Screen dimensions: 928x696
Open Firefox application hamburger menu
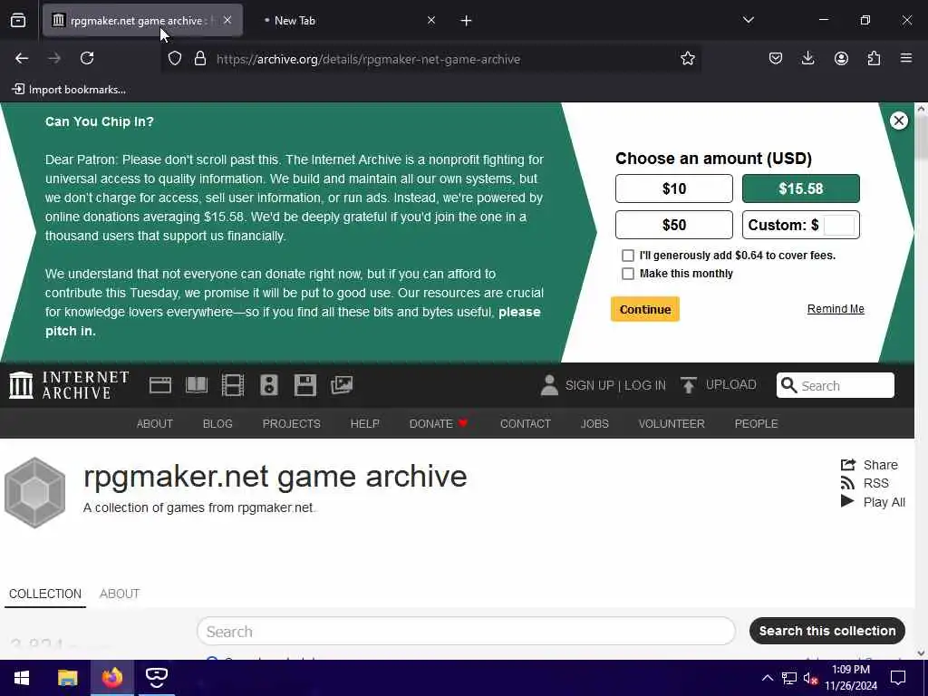click(906, 58)
